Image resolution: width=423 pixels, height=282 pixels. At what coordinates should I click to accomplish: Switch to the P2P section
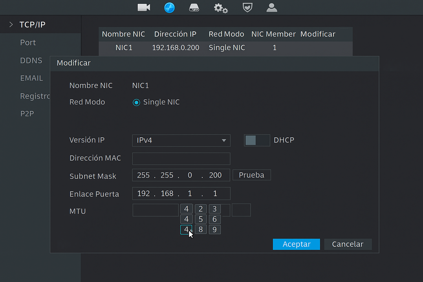click(x=27, y=114)
